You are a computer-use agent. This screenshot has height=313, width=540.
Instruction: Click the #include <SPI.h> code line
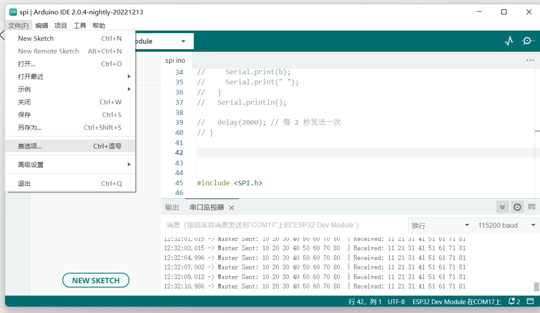(229, 183)
